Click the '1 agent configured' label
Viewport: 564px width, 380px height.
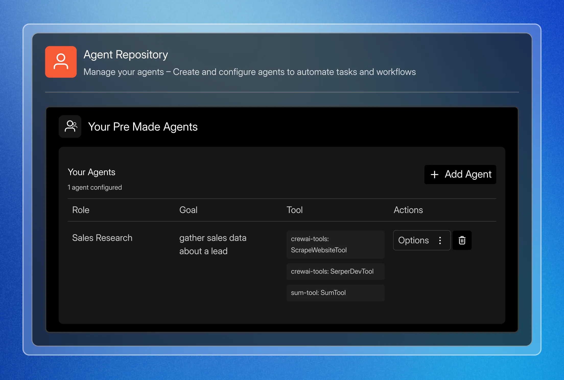pos(95,187)
